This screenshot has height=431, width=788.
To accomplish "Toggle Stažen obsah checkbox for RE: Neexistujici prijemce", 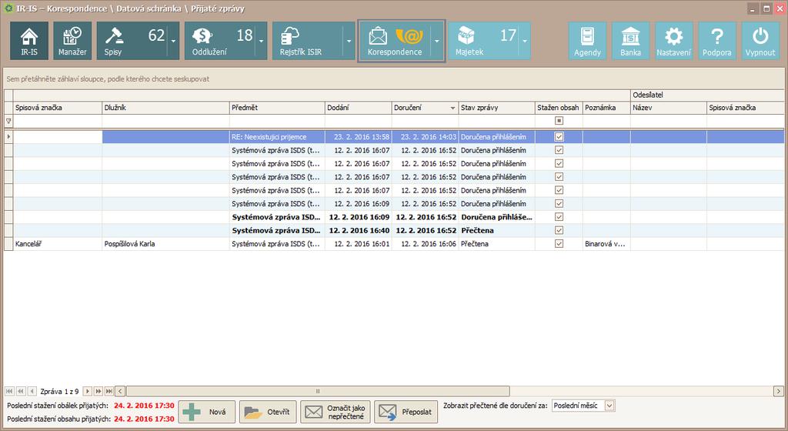I will [559, 137].
